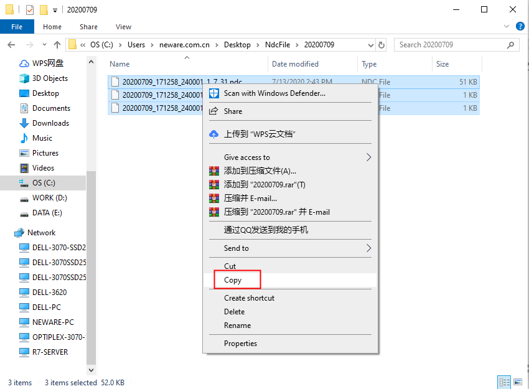Screen dimensions: 529x389
Task: Switch to Large icons view layout
Action: [x=518, y=382]
